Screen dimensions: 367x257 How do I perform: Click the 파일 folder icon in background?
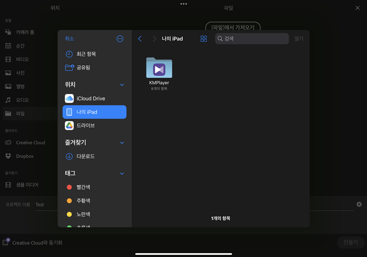tap(8, 114)
